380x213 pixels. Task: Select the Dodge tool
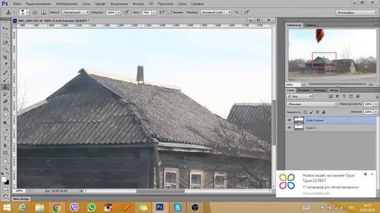pos(5,123)
